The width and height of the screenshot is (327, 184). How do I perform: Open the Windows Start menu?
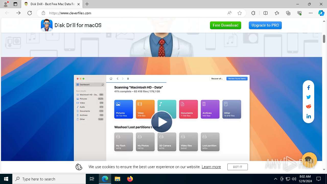click(x=6, y=179)
